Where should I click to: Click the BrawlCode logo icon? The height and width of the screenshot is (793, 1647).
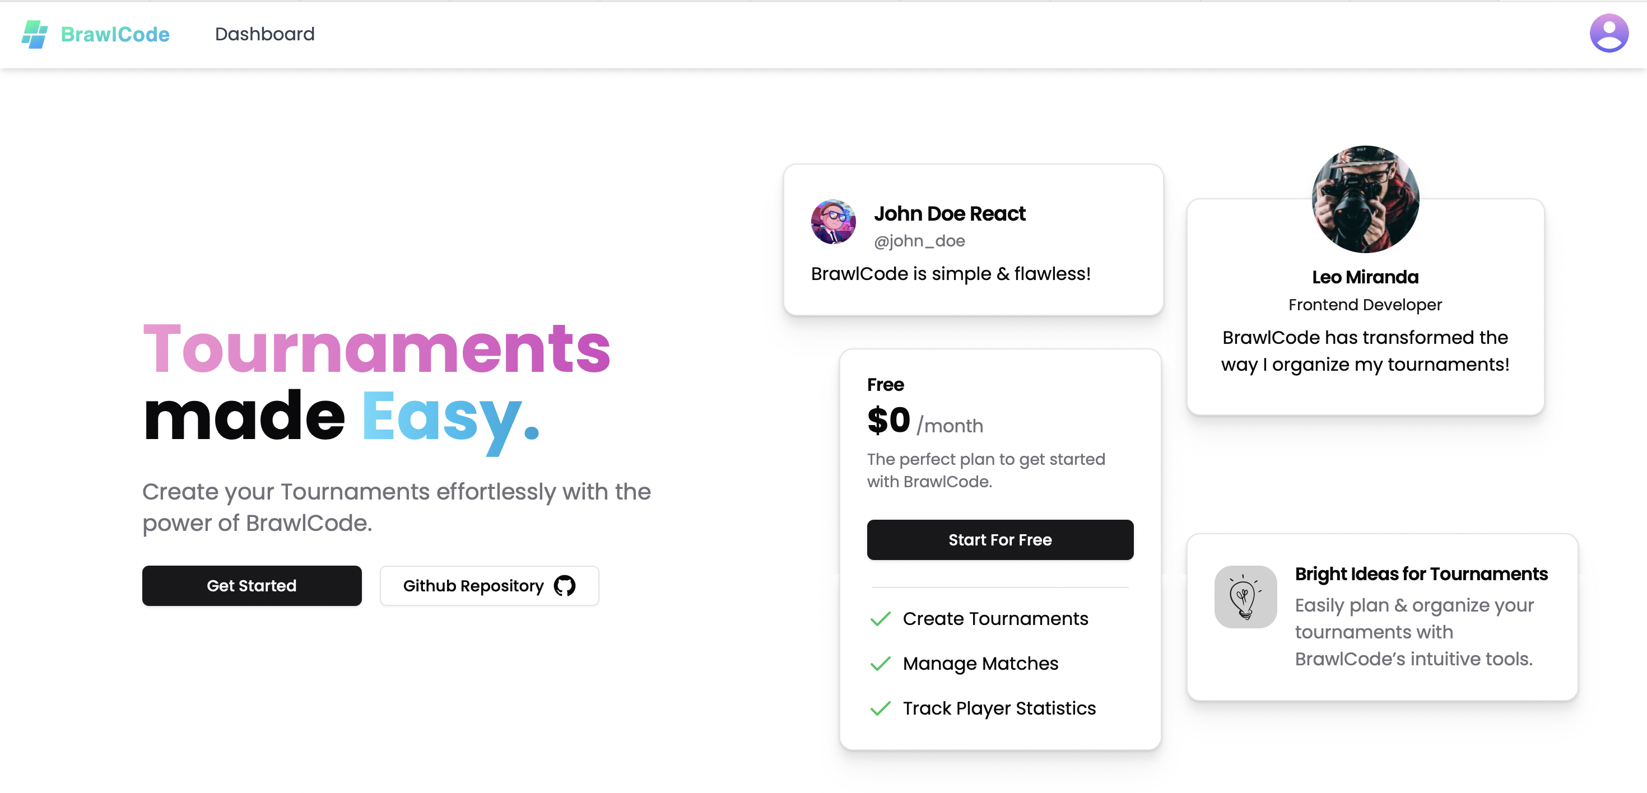pyautogui.click(x=35, y=34)
